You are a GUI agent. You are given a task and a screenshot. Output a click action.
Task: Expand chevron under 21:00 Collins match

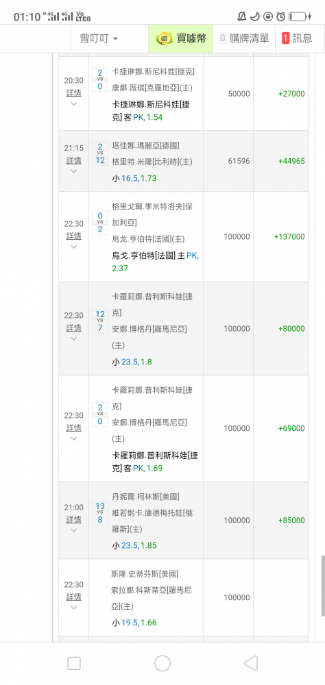[73, 531]
